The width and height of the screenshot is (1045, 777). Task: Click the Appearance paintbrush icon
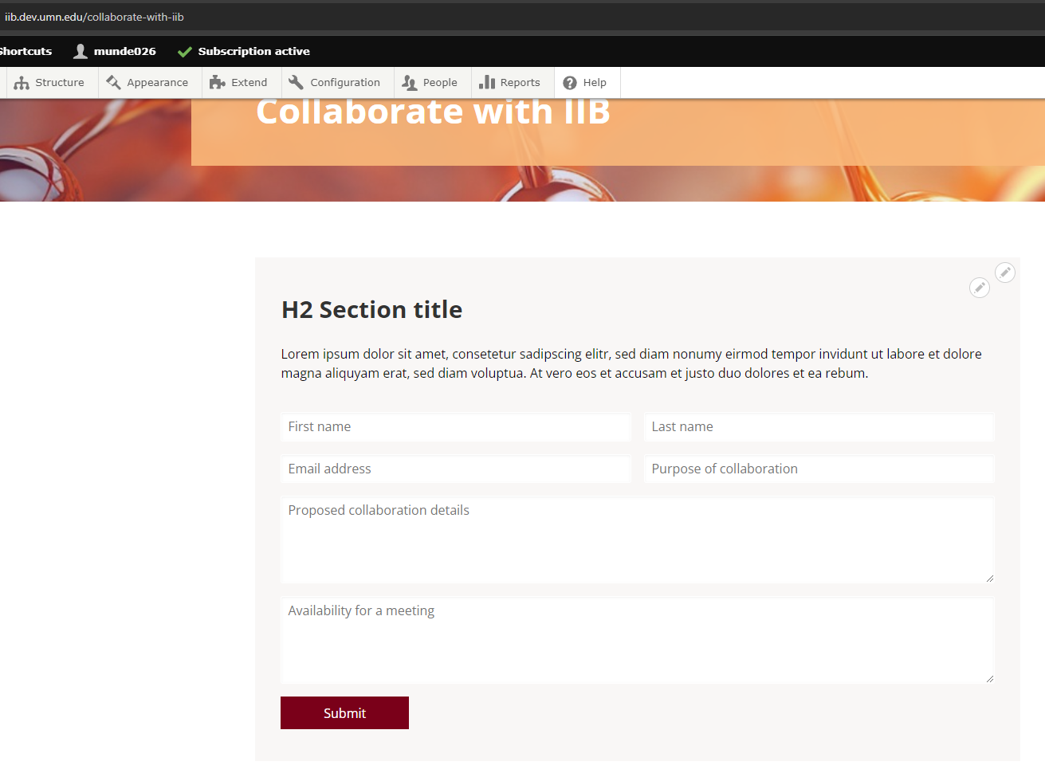pos(113,83)
